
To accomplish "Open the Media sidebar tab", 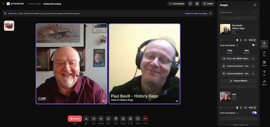I will [x=264, y=82].
